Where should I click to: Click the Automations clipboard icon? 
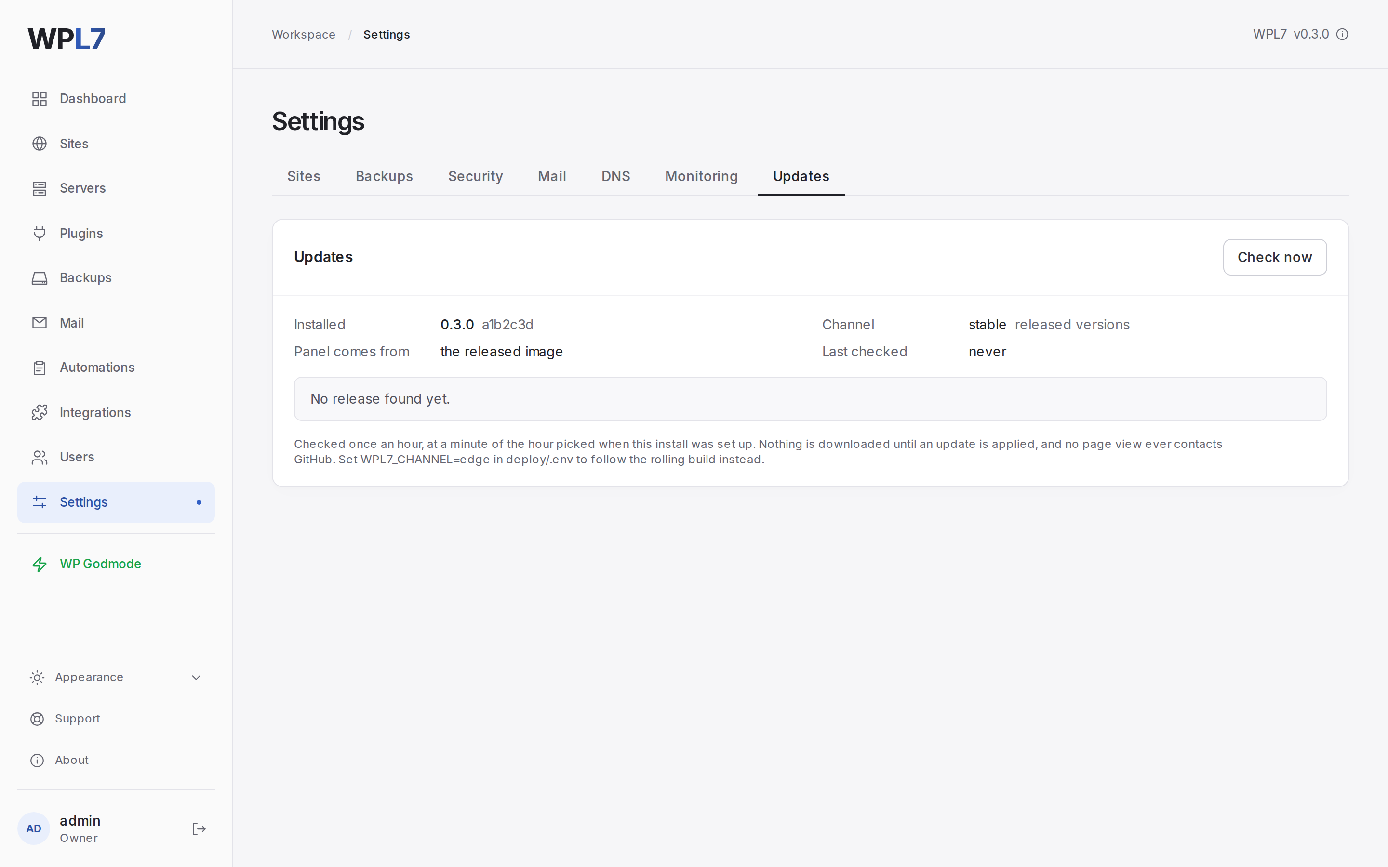pyautogui.click(x=39, y=368)
